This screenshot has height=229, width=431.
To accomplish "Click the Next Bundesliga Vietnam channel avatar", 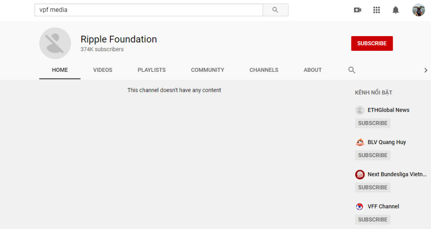I will point(360,174).
